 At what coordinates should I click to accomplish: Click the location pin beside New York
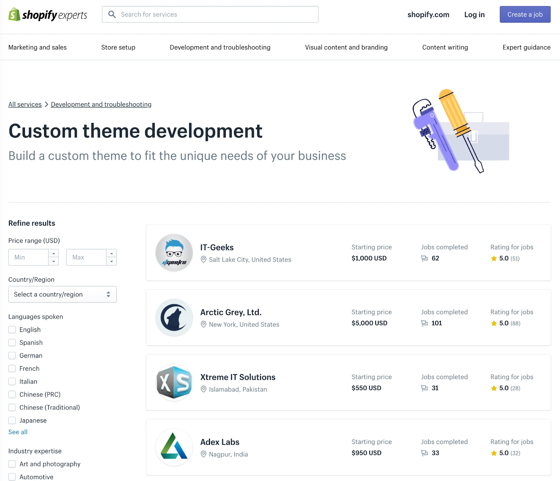point(203,324)
